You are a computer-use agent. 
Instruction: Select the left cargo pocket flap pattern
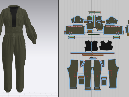[81, 77]
